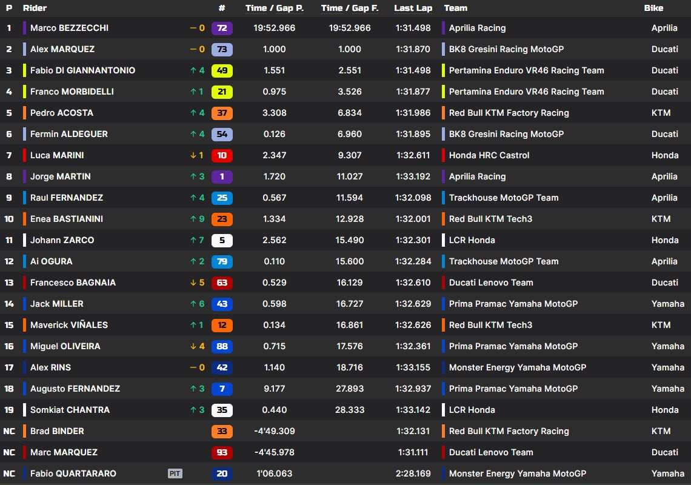Image resolution: width=691 pixels, height=485 pixels.
Task: Select the white number 35 badge
Action: click(x=222, y=410)
